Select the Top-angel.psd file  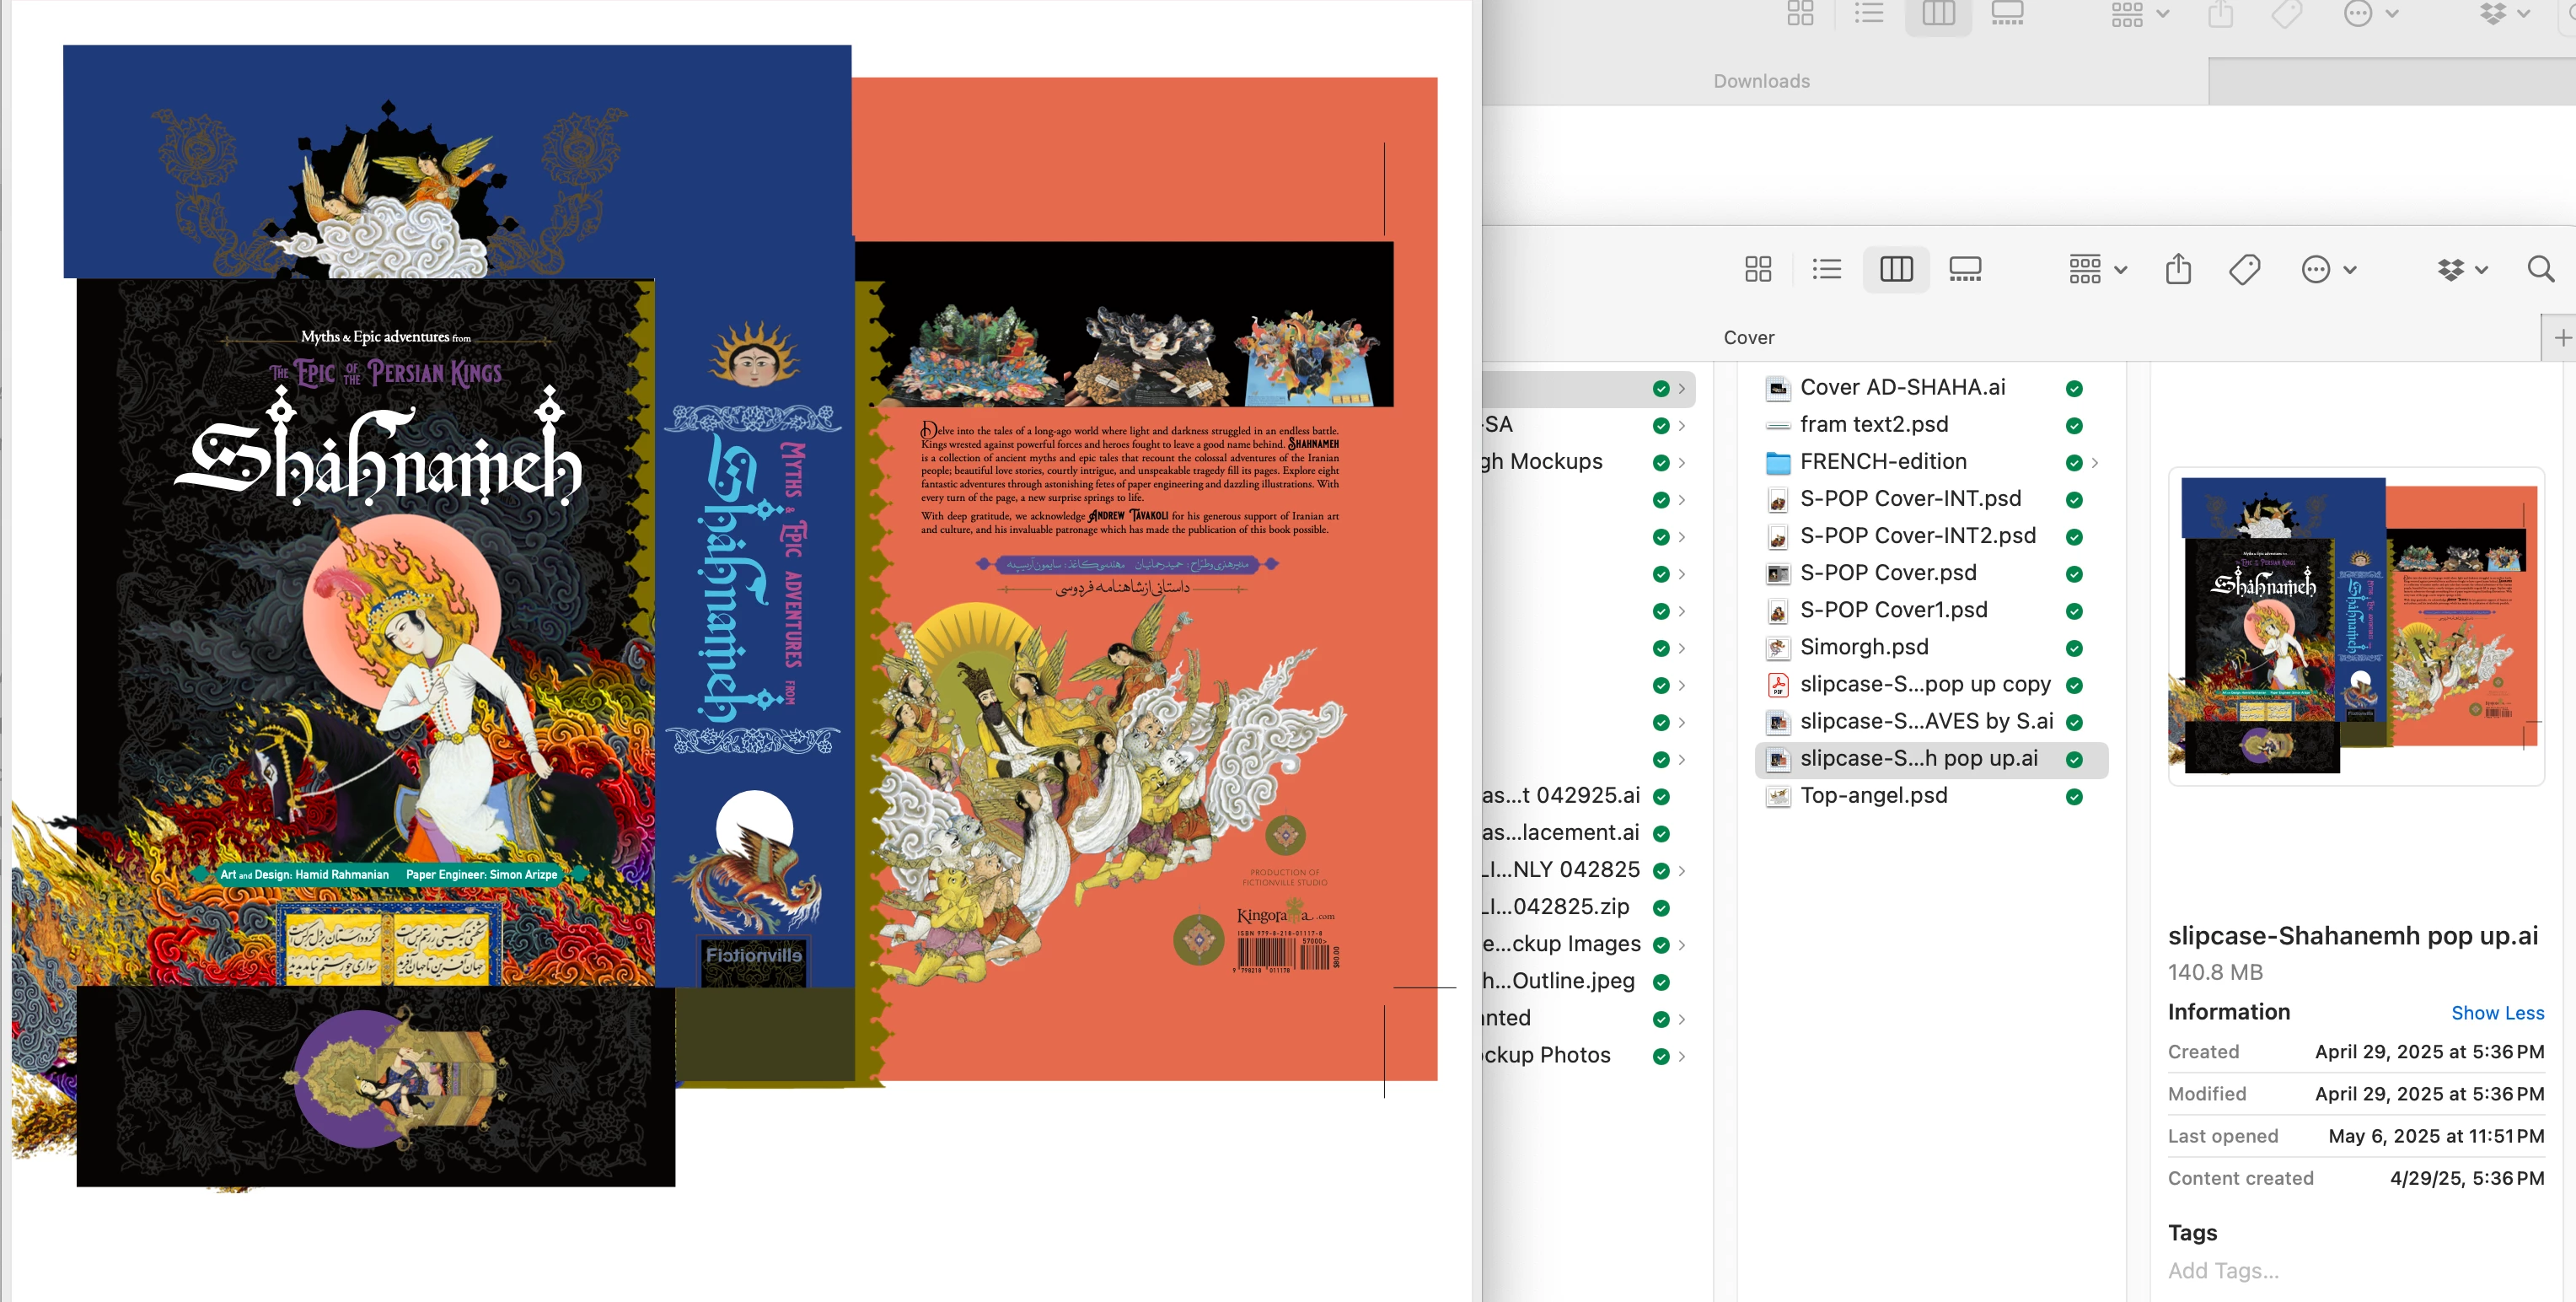pyautogui.click(x=1872, y=795)
